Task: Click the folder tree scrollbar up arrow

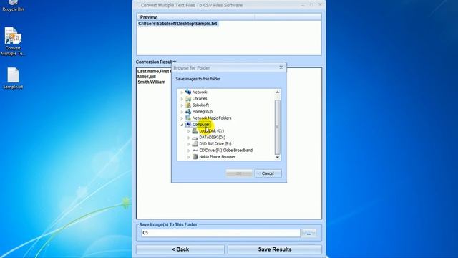Action: pos(277,92)
